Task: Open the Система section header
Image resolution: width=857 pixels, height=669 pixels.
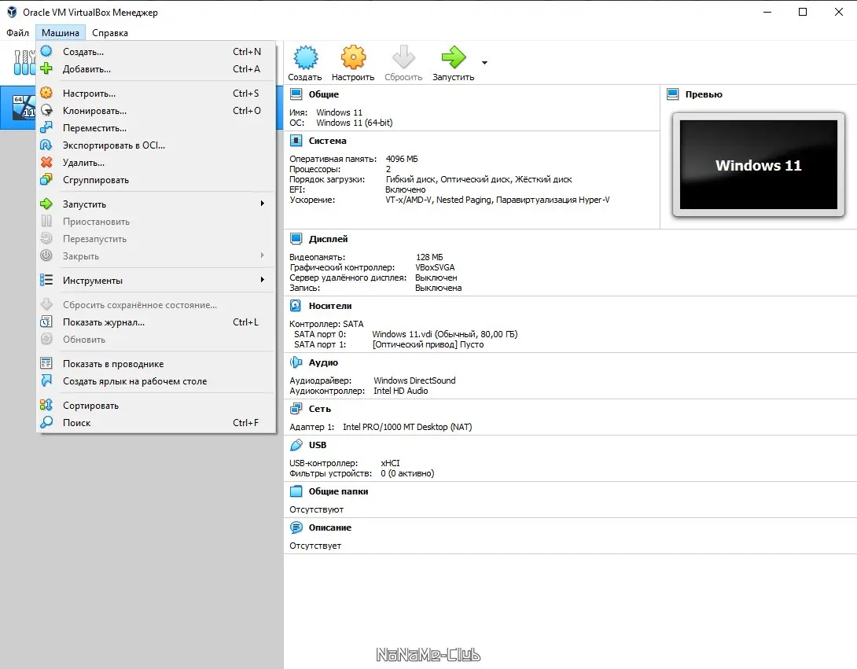Action: tap(327, 141)
